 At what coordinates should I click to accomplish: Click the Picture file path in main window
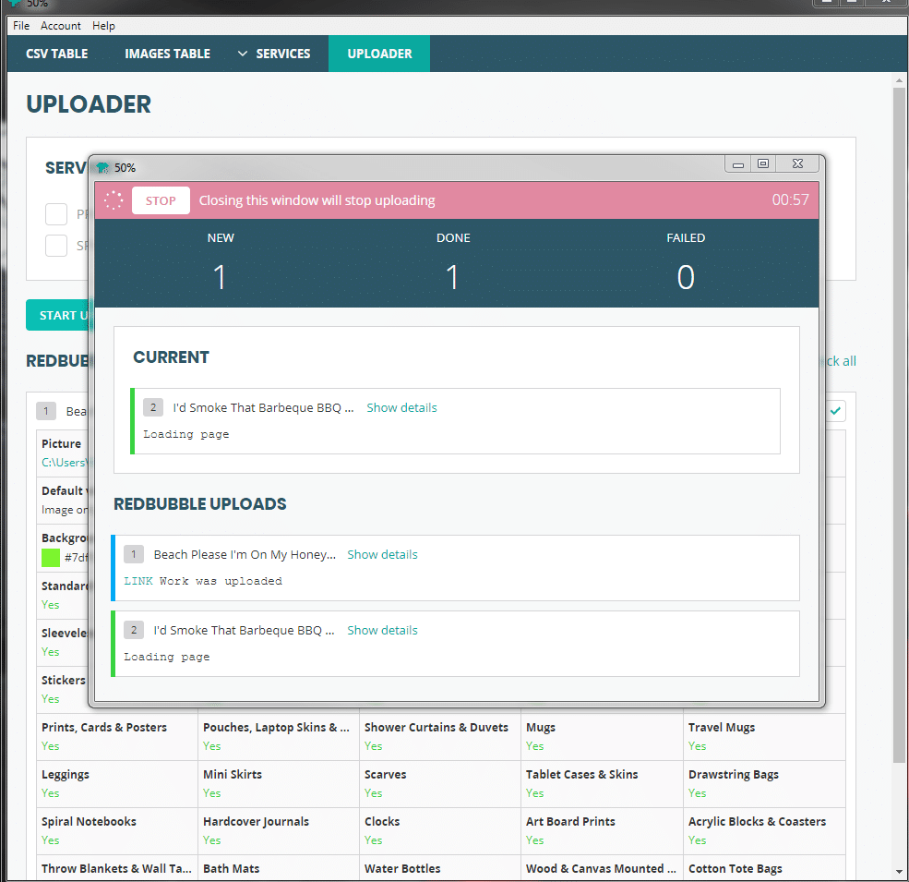tap(64, 463)
